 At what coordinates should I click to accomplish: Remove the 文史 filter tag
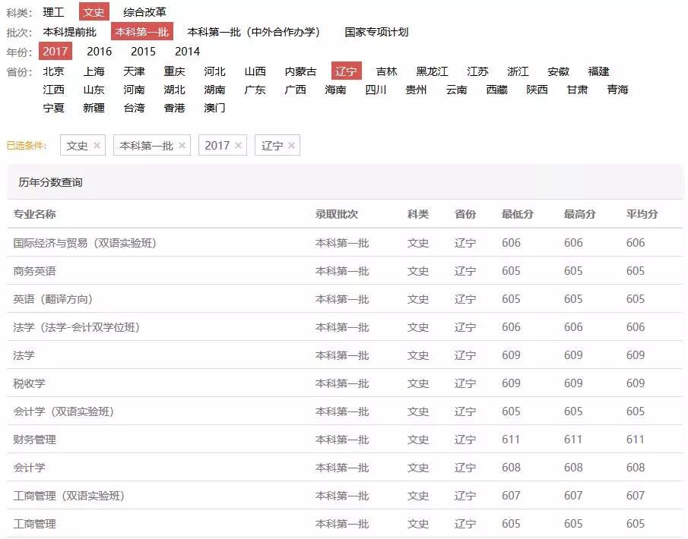click(x=97, y=146)
